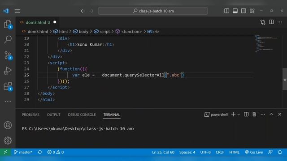Open Source Control view in activity bar
287x161 pixels.
point(8,55)
